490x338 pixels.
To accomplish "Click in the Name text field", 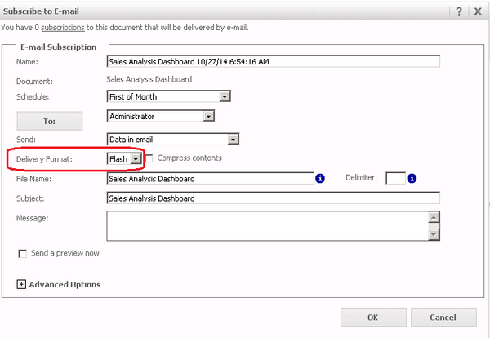I will tap(273, 61).
